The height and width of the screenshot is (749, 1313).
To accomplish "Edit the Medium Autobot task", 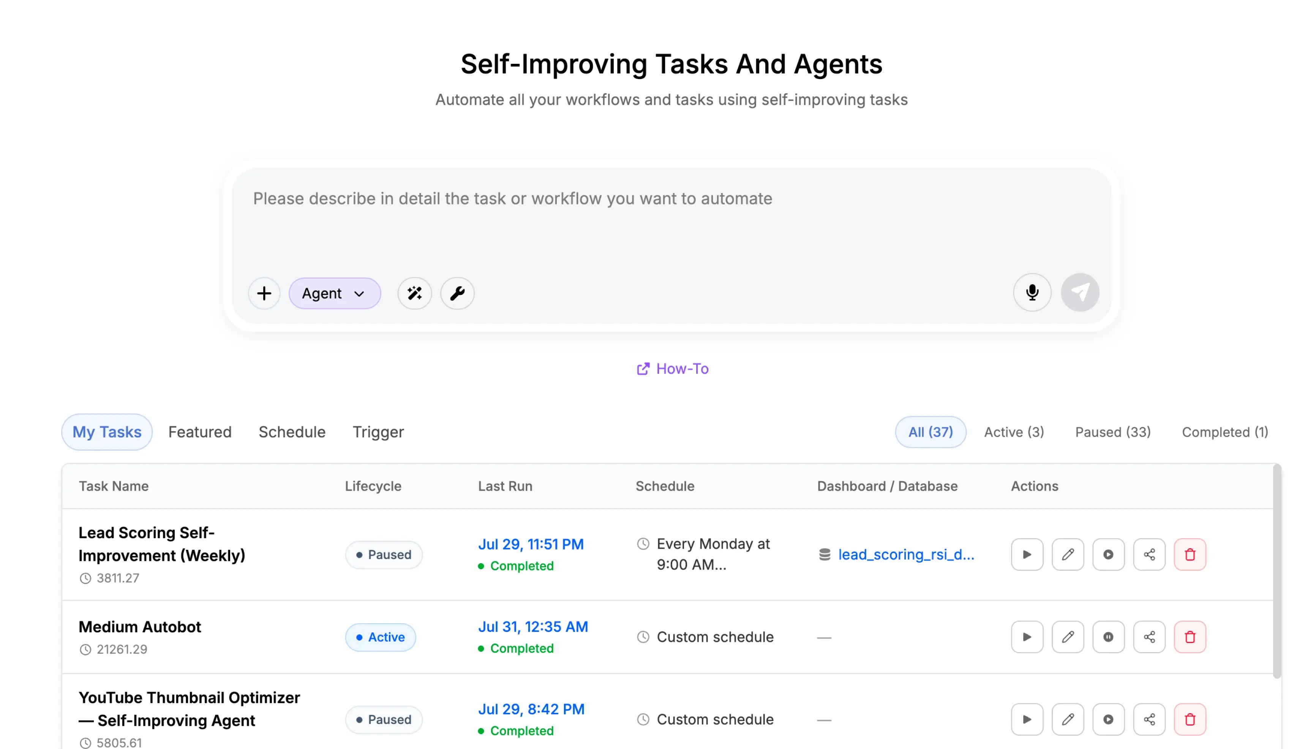I will [1067, 637].
